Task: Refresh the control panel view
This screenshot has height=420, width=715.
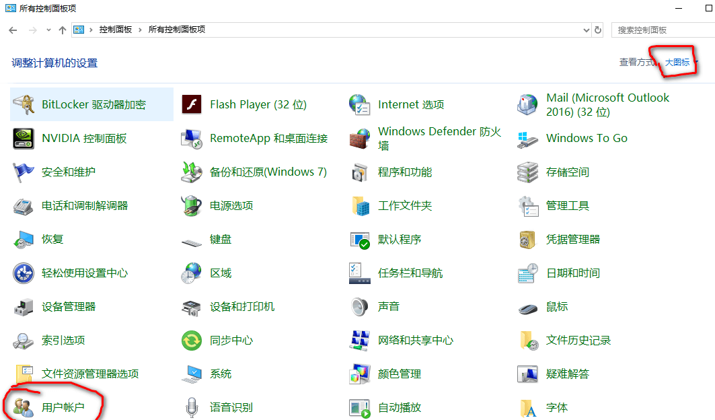Action: coord(598,30)
